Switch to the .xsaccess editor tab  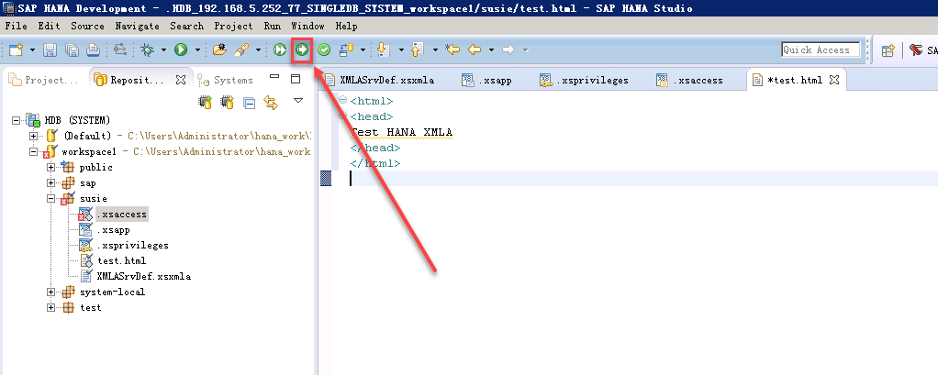click(x=689, y=80)
